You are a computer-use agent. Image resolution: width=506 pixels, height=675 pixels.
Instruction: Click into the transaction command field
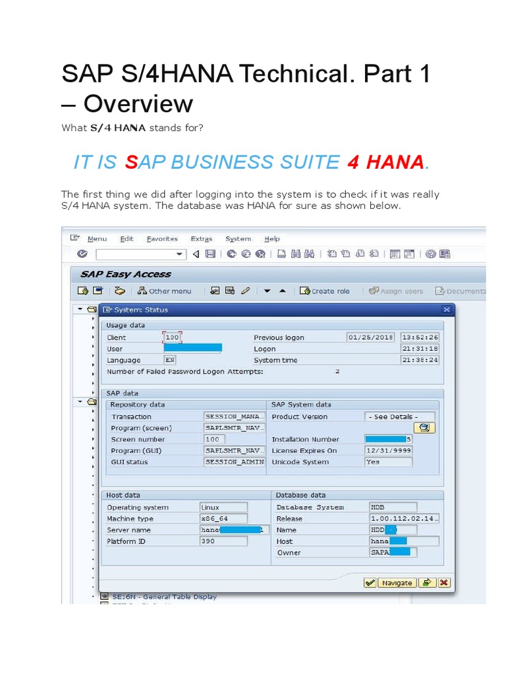click(136, 254)
